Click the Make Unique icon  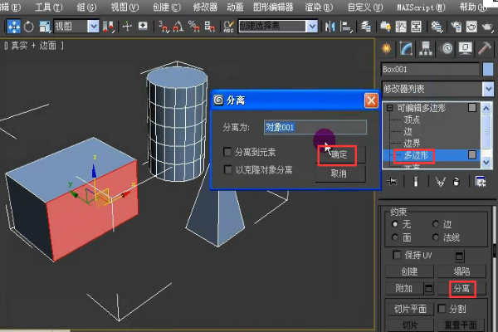pyautogui.click(x=440, y=182)
